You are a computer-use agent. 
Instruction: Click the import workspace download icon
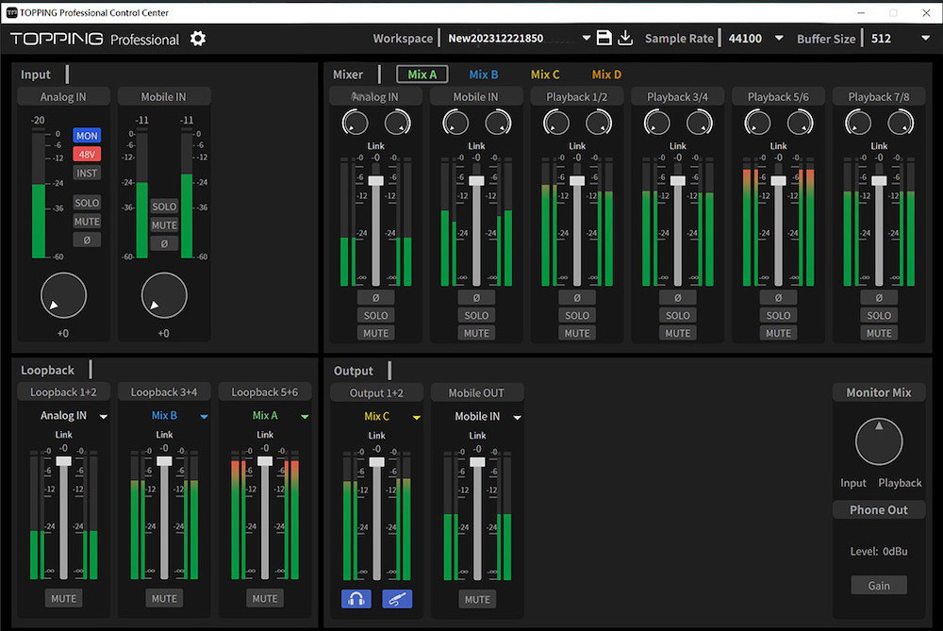point(625,38)
